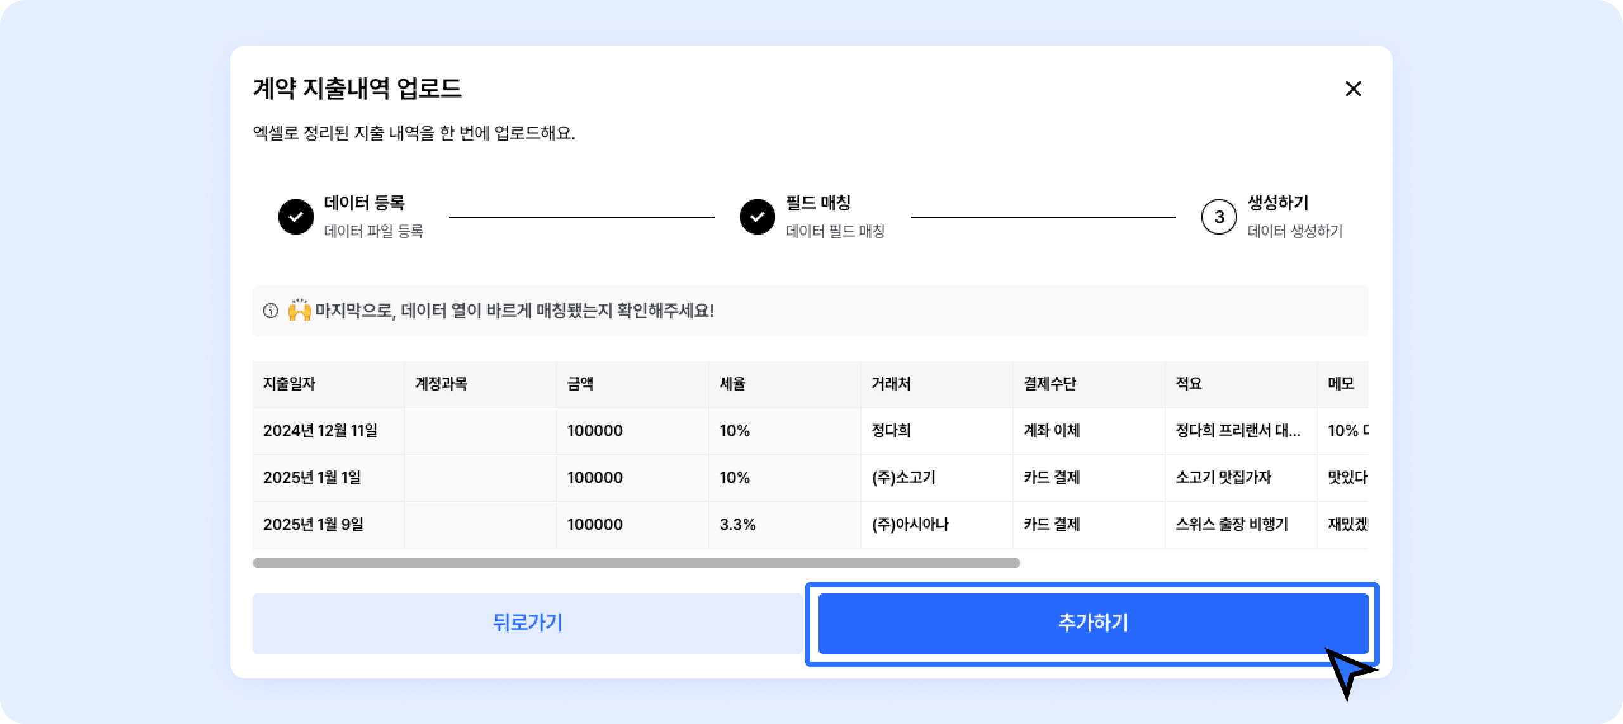The width and height of the screenshot is (1623, 724).
Task: Click the 데이터 등록 step checkmark icon
Action: click(x=296, y=217)
